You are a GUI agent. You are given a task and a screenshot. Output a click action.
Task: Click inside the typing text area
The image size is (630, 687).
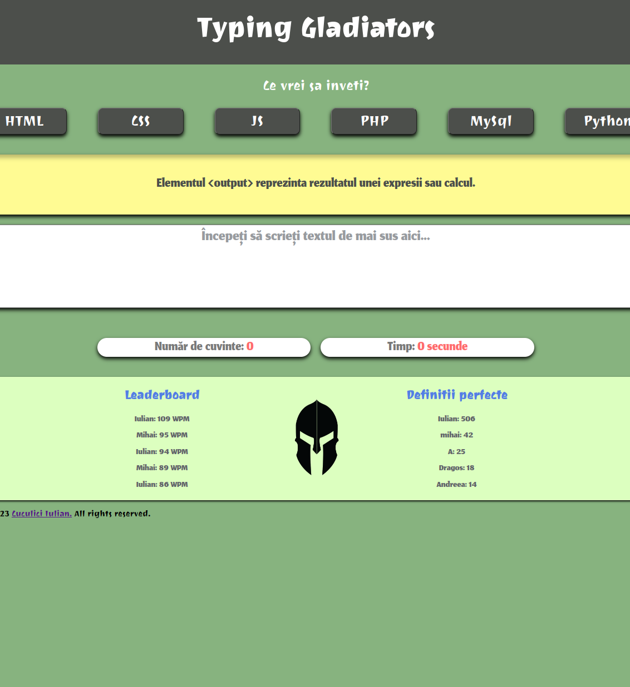pos(315,261)
